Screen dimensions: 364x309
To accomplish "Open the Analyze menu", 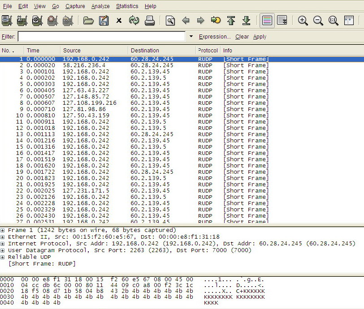I will point(100,6).
